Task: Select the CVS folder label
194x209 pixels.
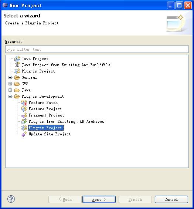Action: (25, 84)
